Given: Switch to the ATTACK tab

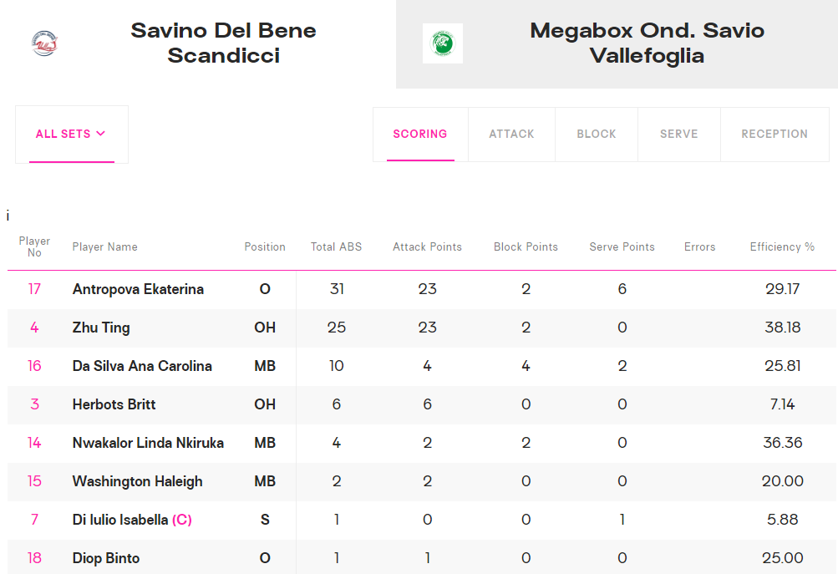Looking at the screenshot, I should 511,135.
